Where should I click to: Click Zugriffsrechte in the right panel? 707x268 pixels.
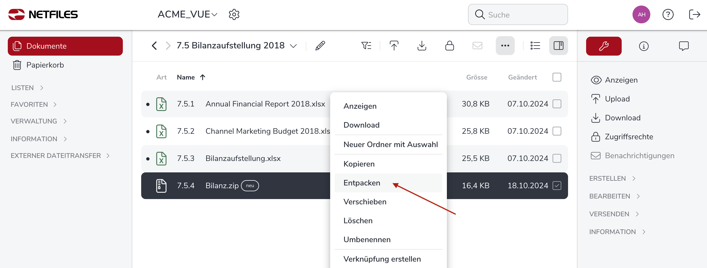click(x=629, y=137)
